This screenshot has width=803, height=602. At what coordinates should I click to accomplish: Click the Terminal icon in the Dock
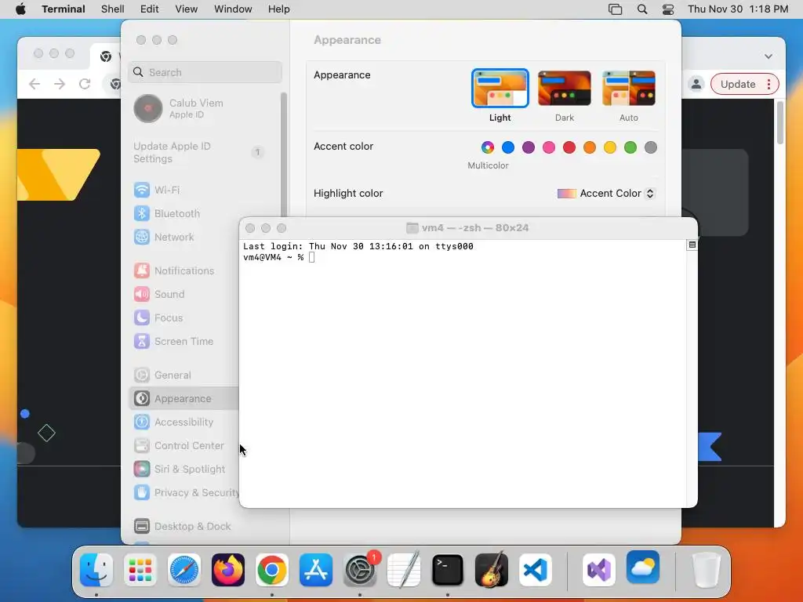(x=448, y=570)
